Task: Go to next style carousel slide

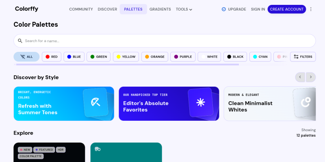Action: tap(311, 77)
